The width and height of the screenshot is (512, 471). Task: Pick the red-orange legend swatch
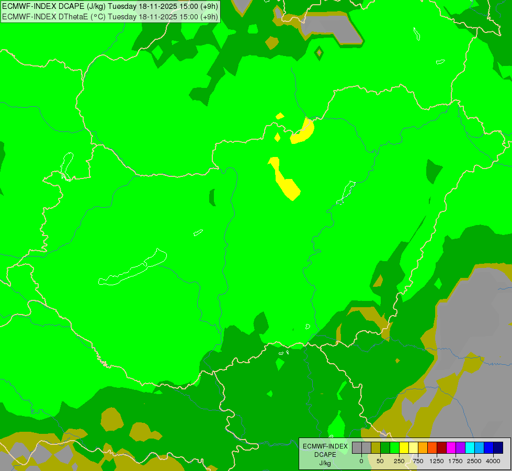point(433,447)
